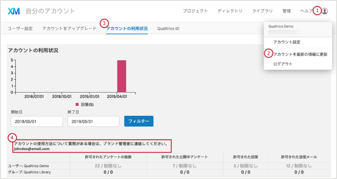Click the 22 / 制限なし cell
This screenshot has width=337, height=179.
pos(108,166)
